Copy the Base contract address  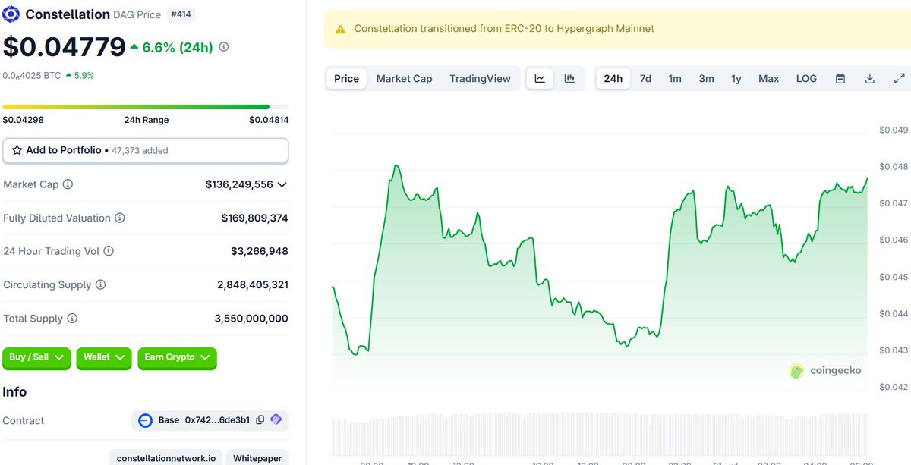point(260,420)
